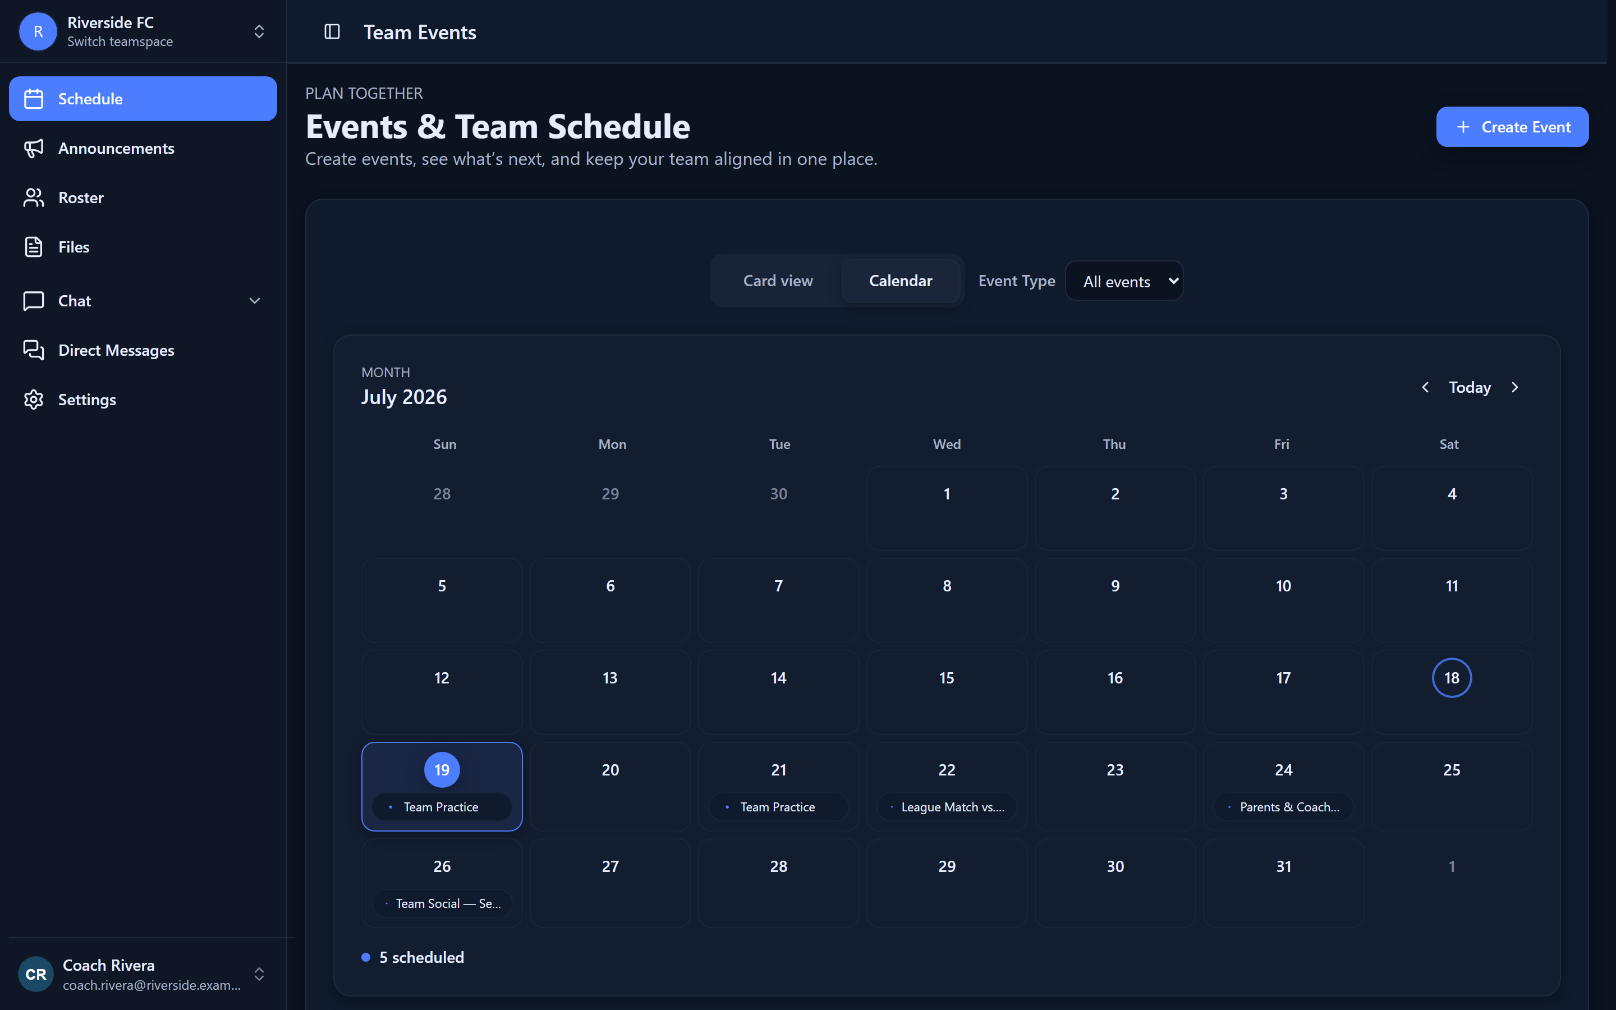Click the Team Events header title
Image resolution: width=1616 pixels, height=1010 pixels.
[419, 32]
